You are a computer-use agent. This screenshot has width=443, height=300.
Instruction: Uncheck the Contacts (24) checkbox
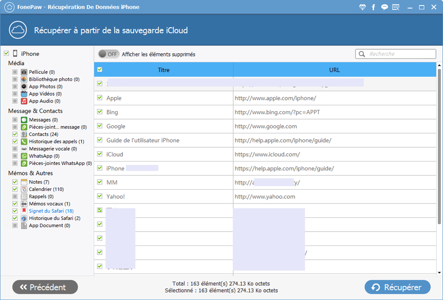click(x=15, y=134)
